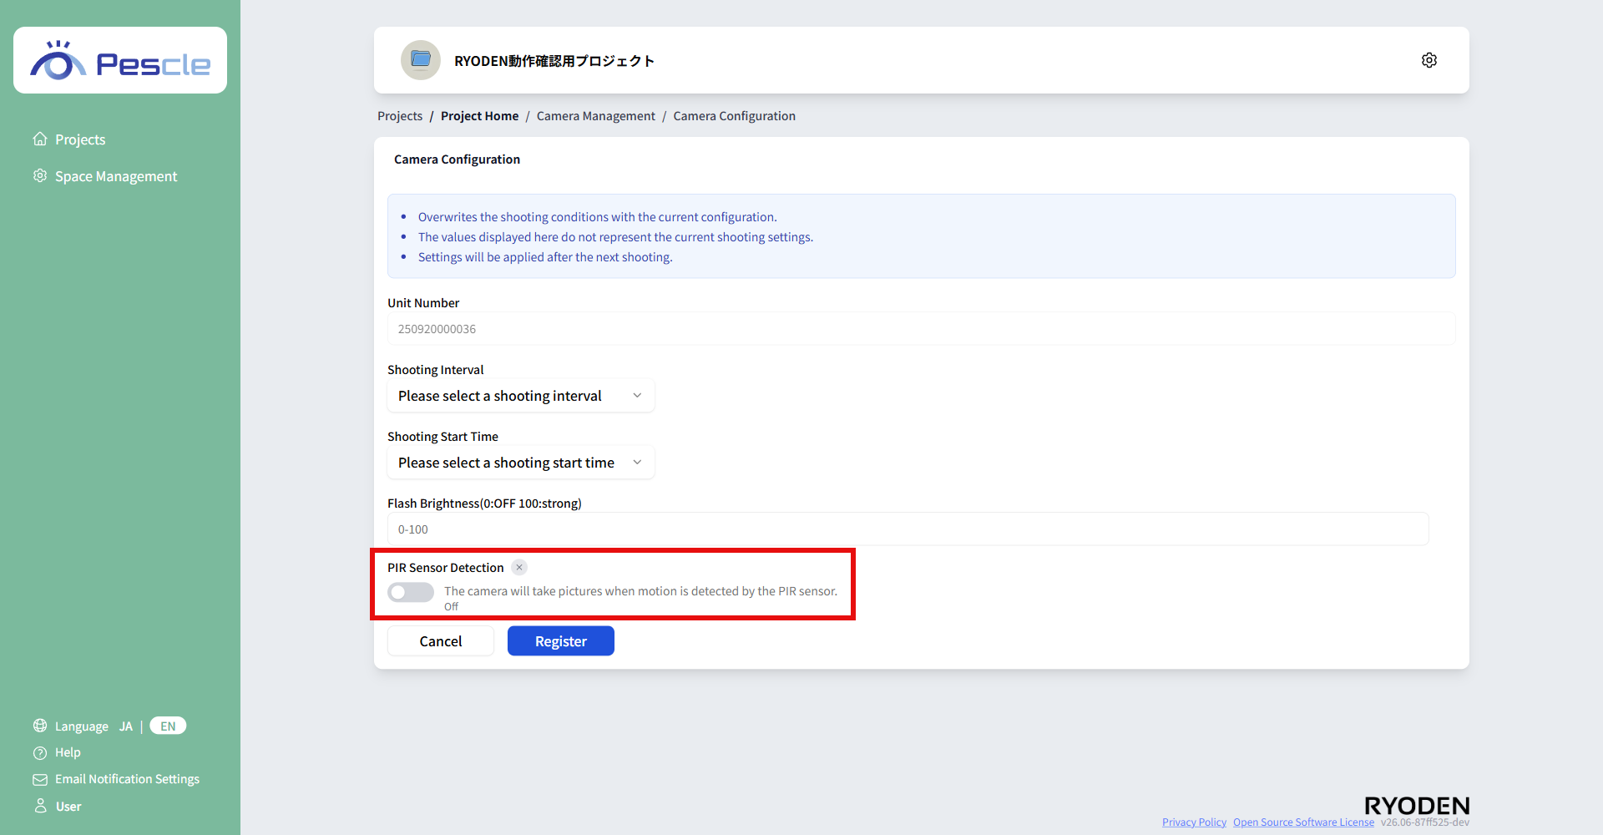Click the RYODEN footer logo
The image size is (1603, 835).
1417,806
